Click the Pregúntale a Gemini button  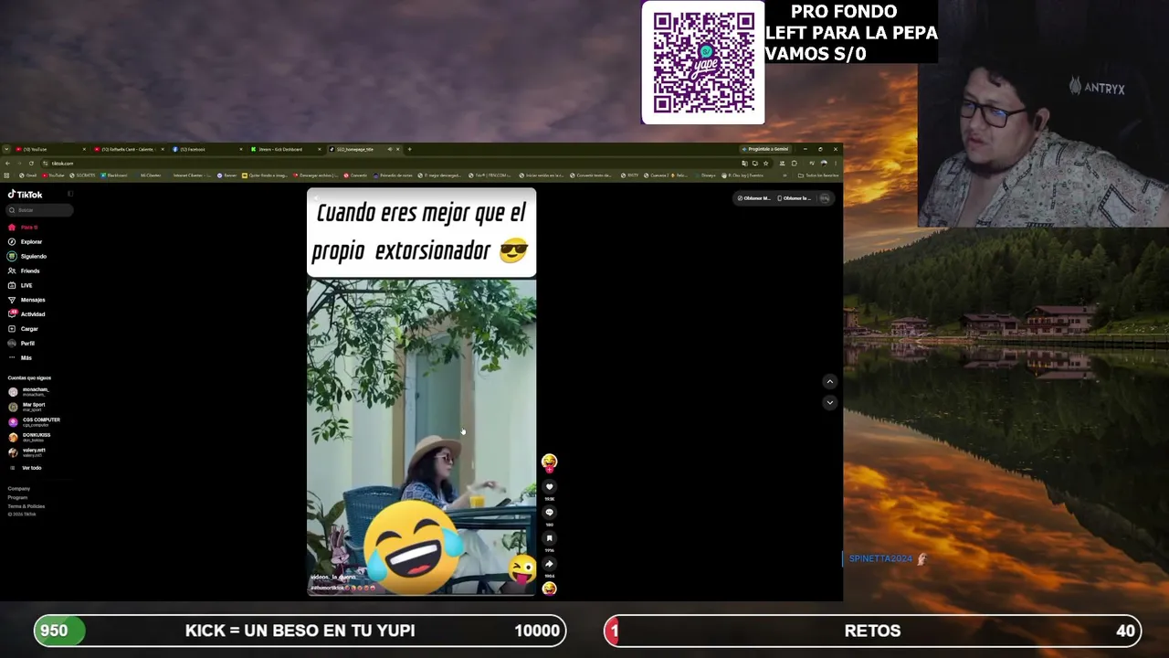click(765, 149)
